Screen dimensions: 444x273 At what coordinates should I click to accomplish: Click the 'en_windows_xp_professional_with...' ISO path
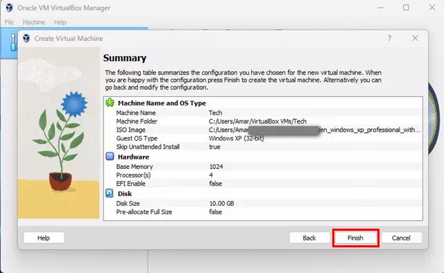click(369, 130)
